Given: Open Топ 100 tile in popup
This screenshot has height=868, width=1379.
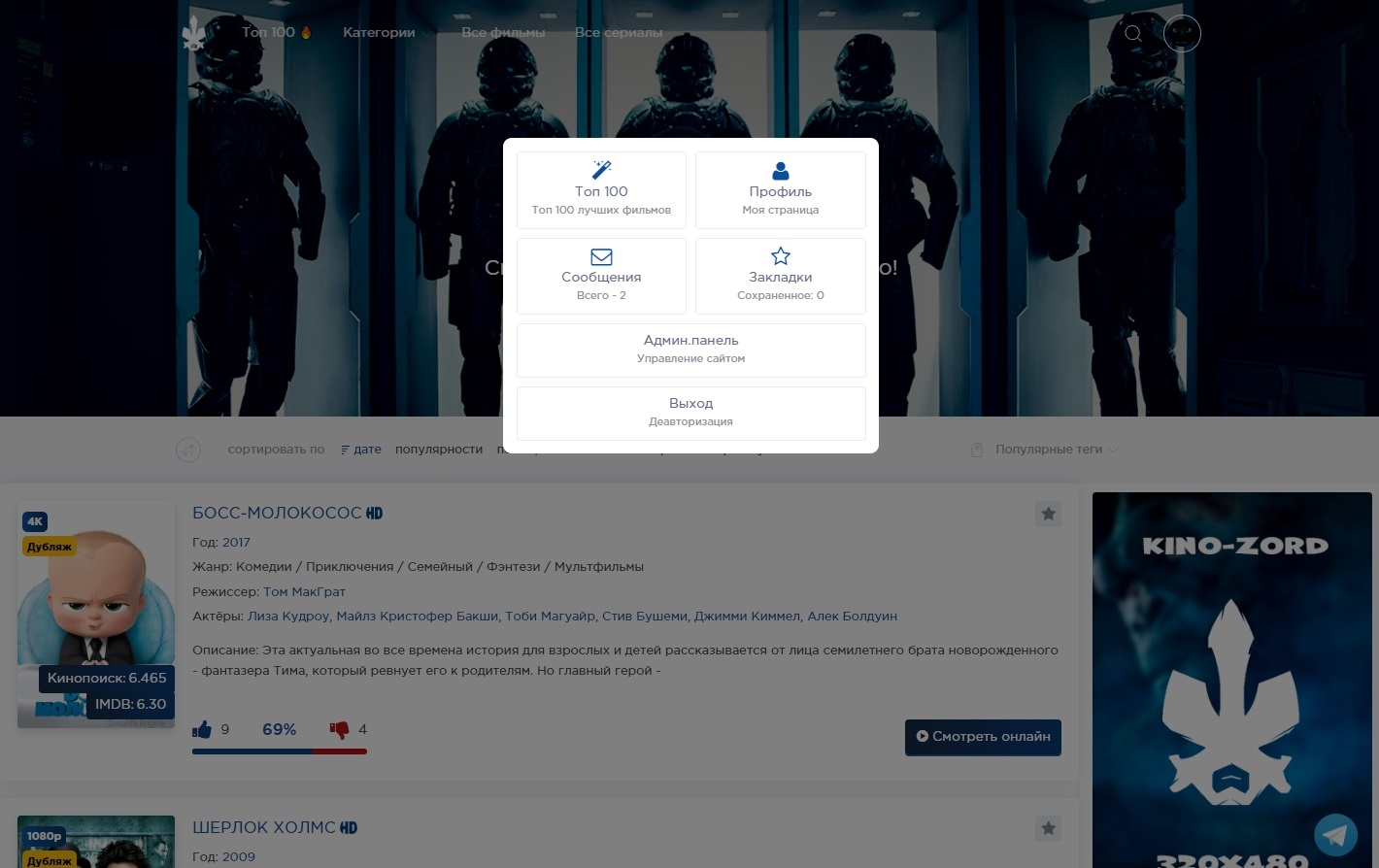Looking at the screenshot, I should 601,190.
